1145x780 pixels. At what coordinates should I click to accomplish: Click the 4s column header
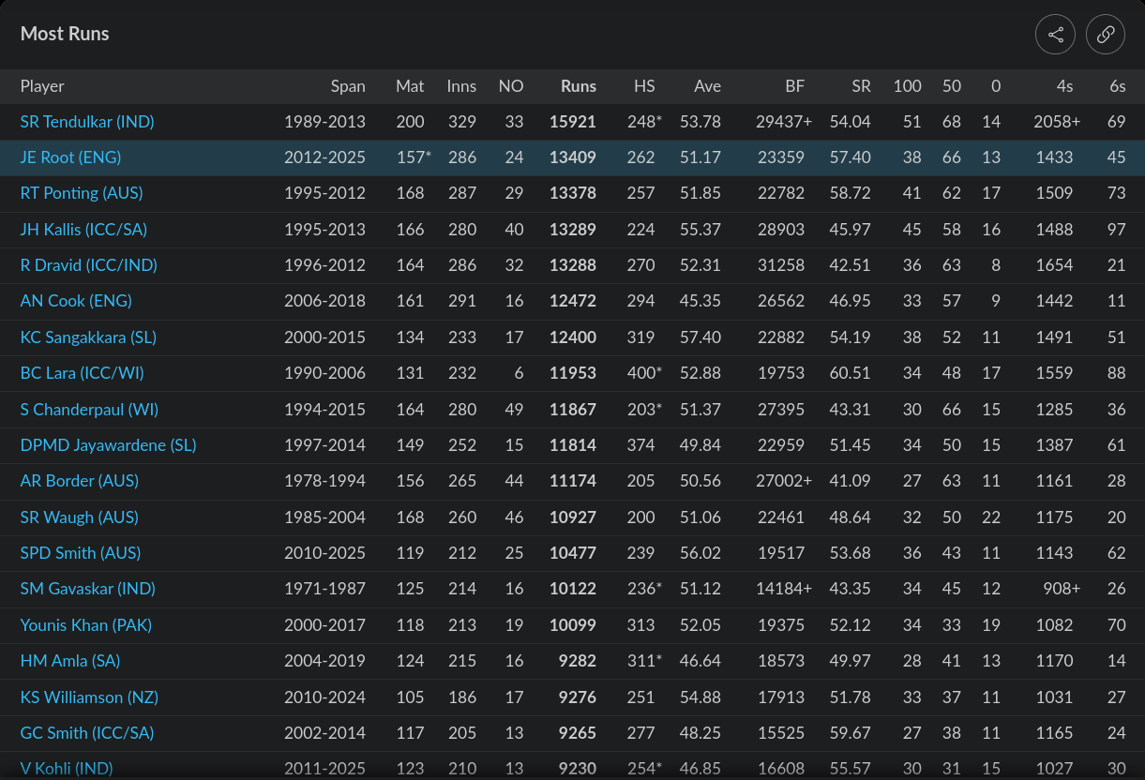click(x=1064, y=86)
